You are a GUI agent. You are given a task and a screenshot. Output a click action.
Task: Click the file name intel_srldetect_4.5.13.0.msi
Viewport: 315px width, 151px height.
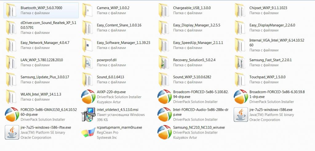tap(118, 109)
